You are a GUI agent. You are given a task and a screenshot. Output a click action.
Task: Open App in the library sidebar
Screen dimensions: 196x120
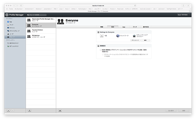(10, 22)
